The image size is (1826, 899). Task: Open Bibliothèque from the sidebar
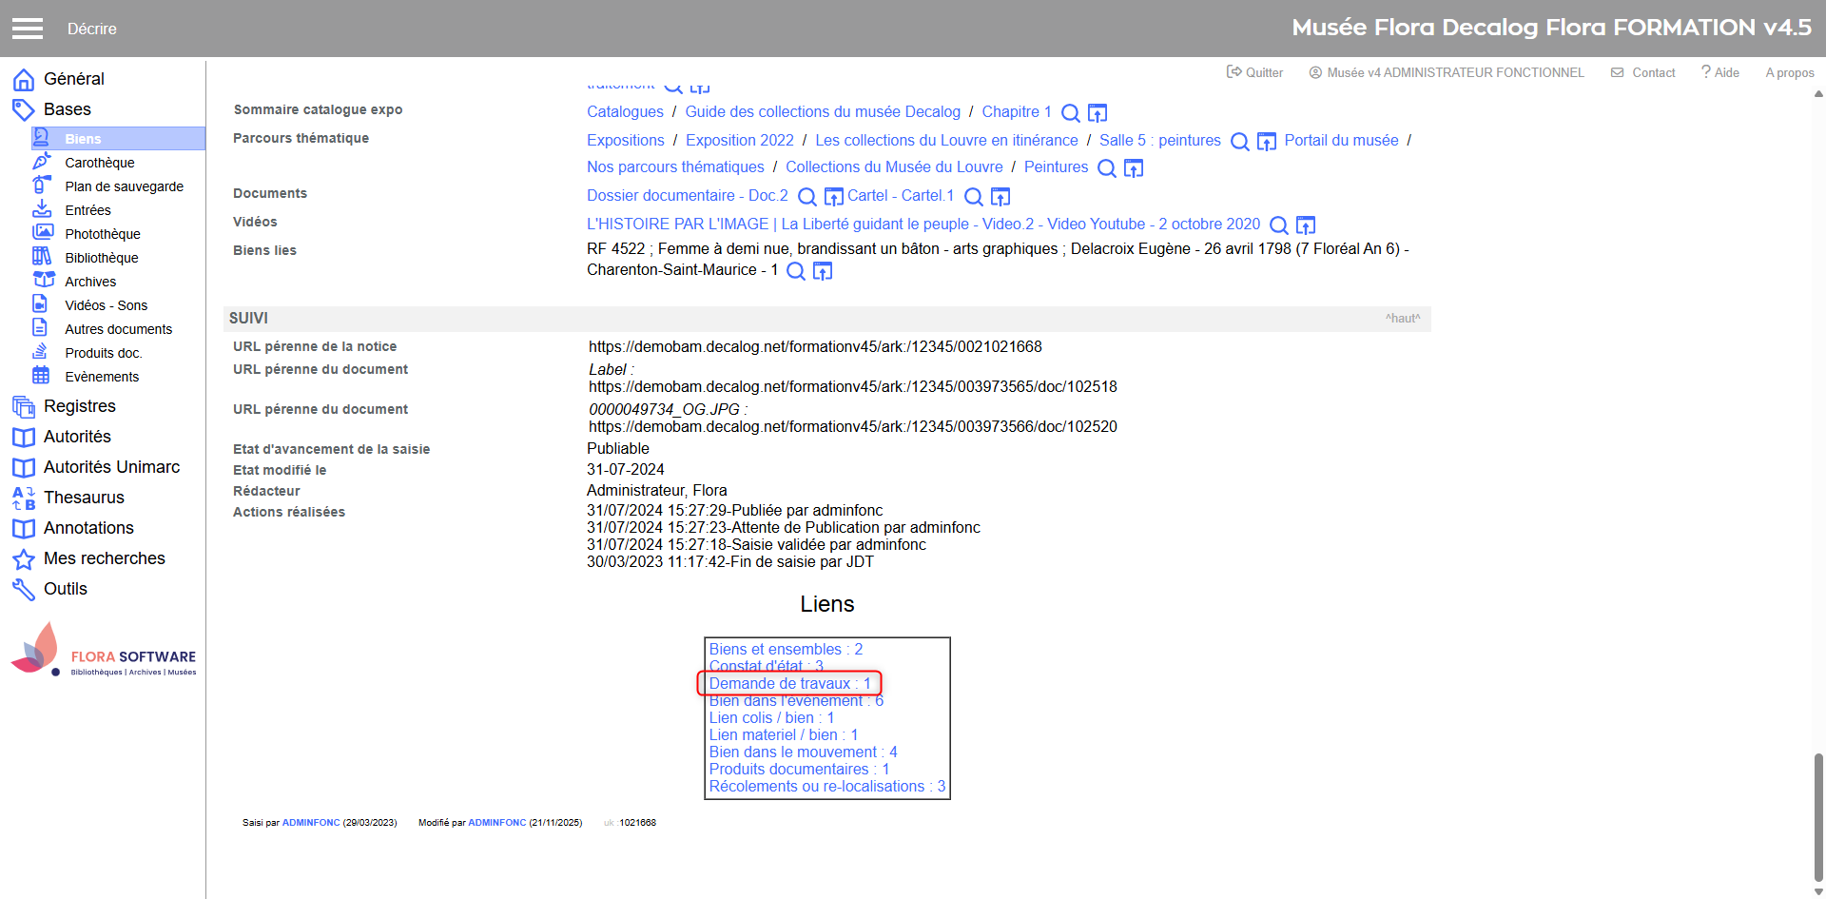[101, 258]
